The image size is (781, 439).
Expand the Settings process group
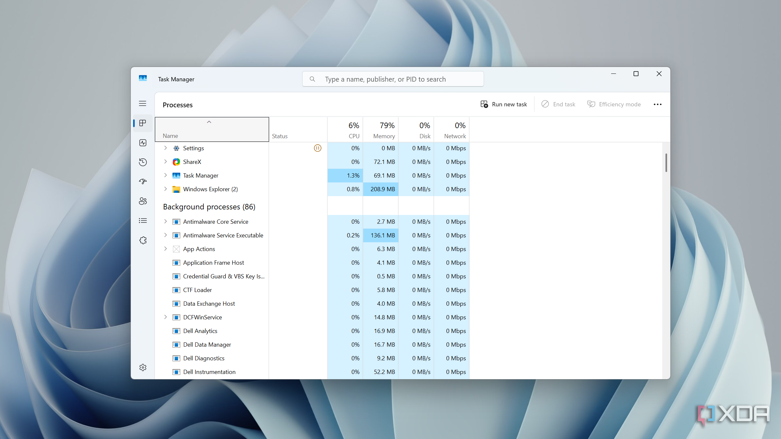tap(165, 148)
